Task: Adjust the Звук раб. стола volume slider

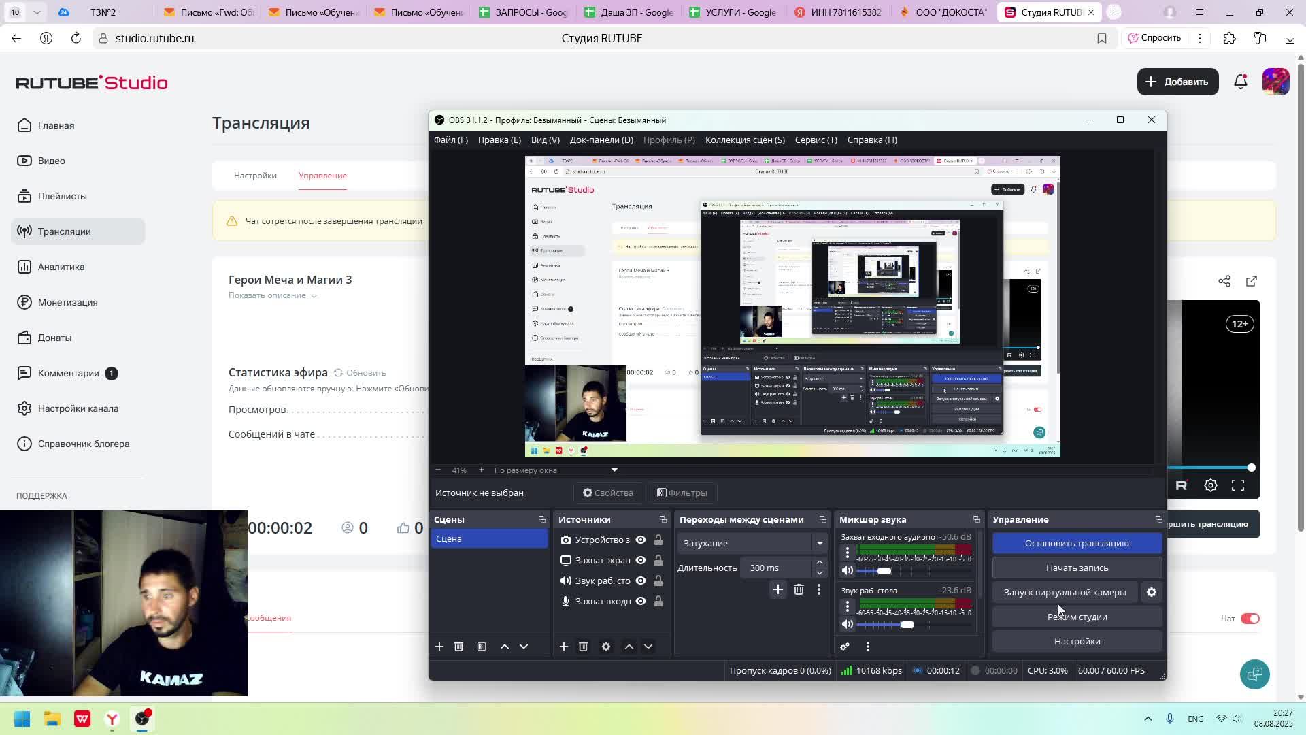Action: pyautogui.click(x=907, y=624)
